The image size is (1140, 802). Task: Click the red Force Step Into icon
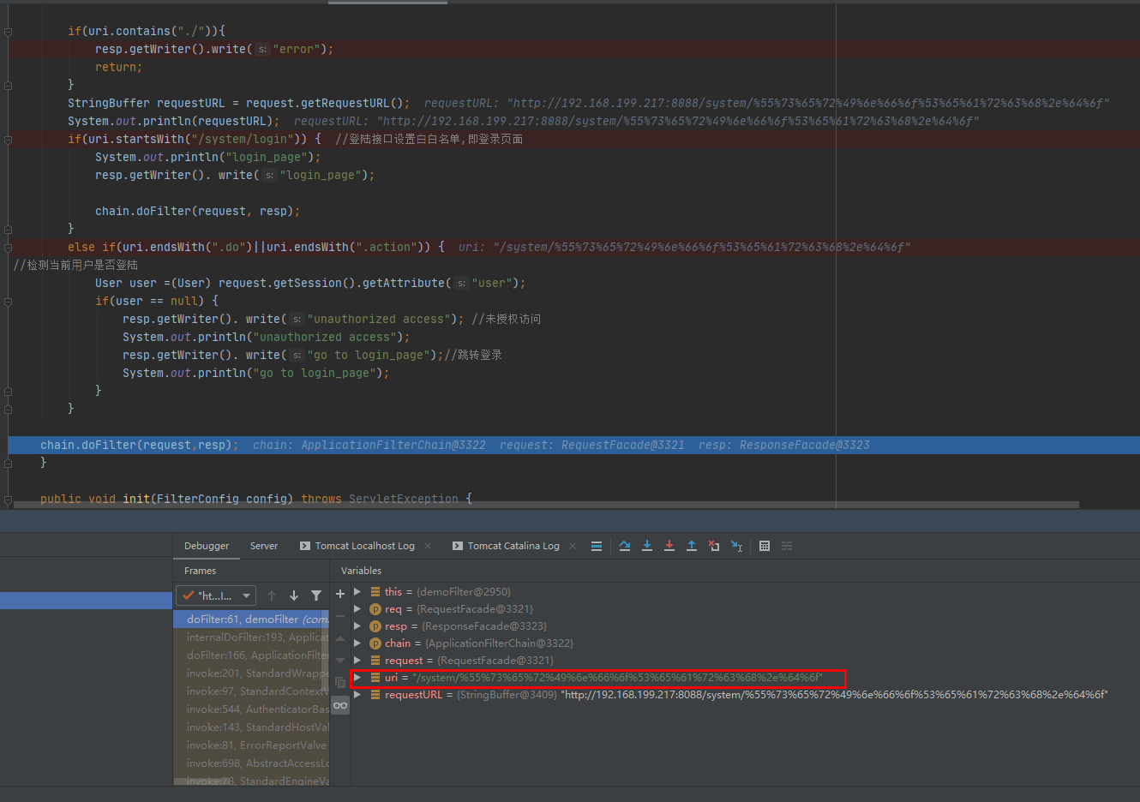(669, 546)
